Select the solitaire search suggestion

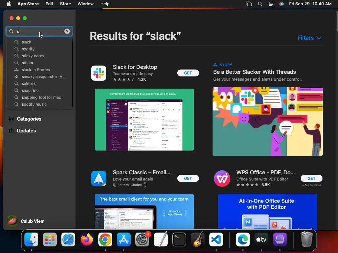coord(39,83)
